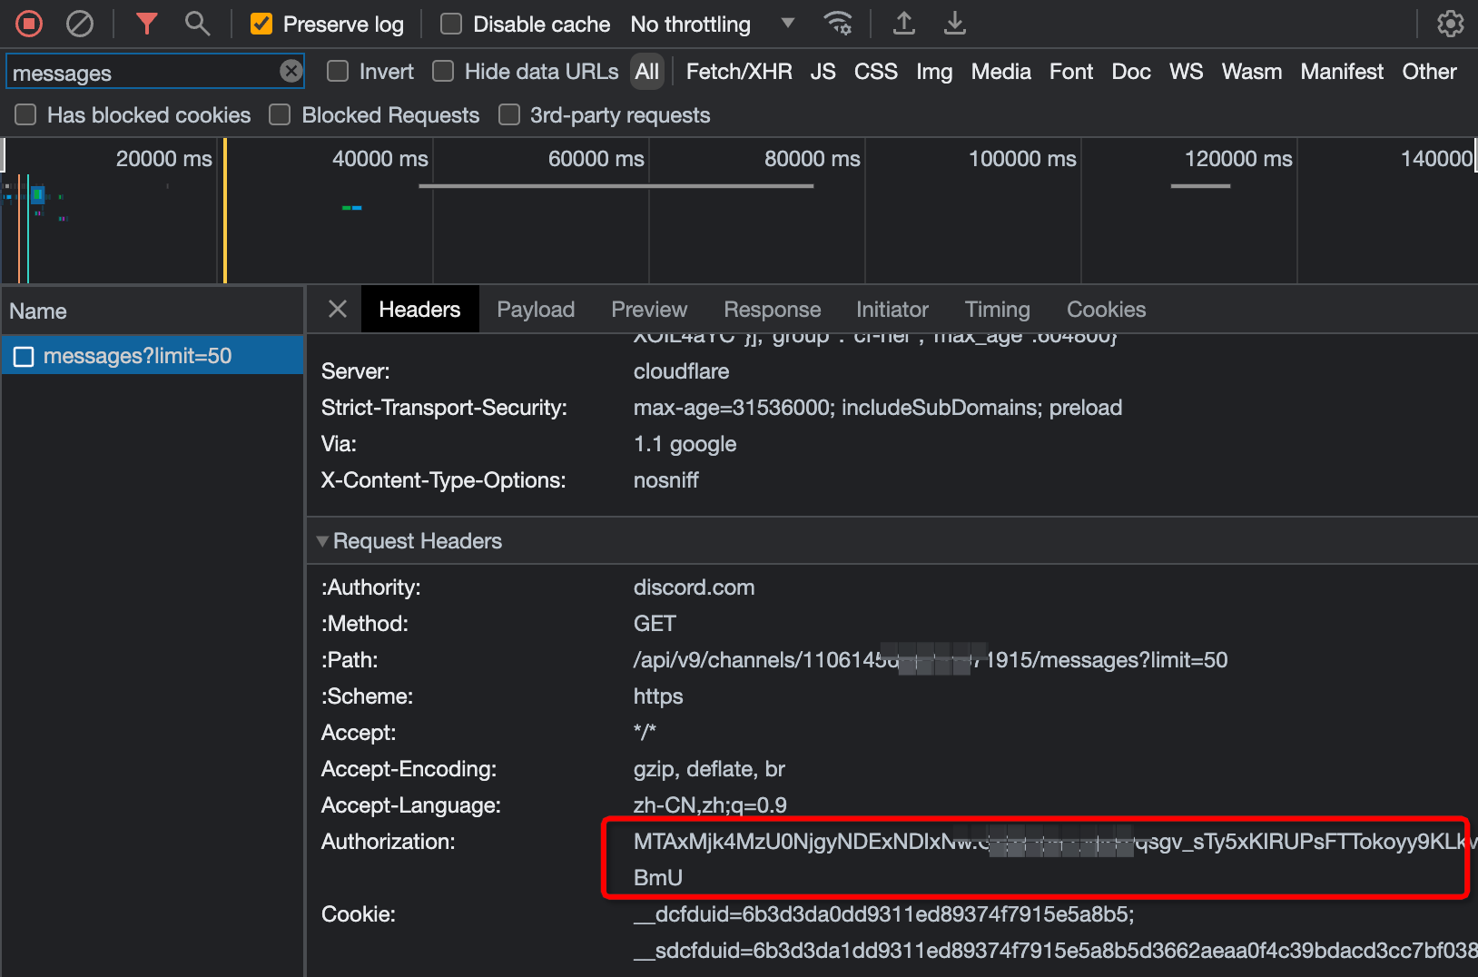The height and width of the screenshot is (977, 1478).
Task: Click the nosniff header value
Action: coord(666,480)
